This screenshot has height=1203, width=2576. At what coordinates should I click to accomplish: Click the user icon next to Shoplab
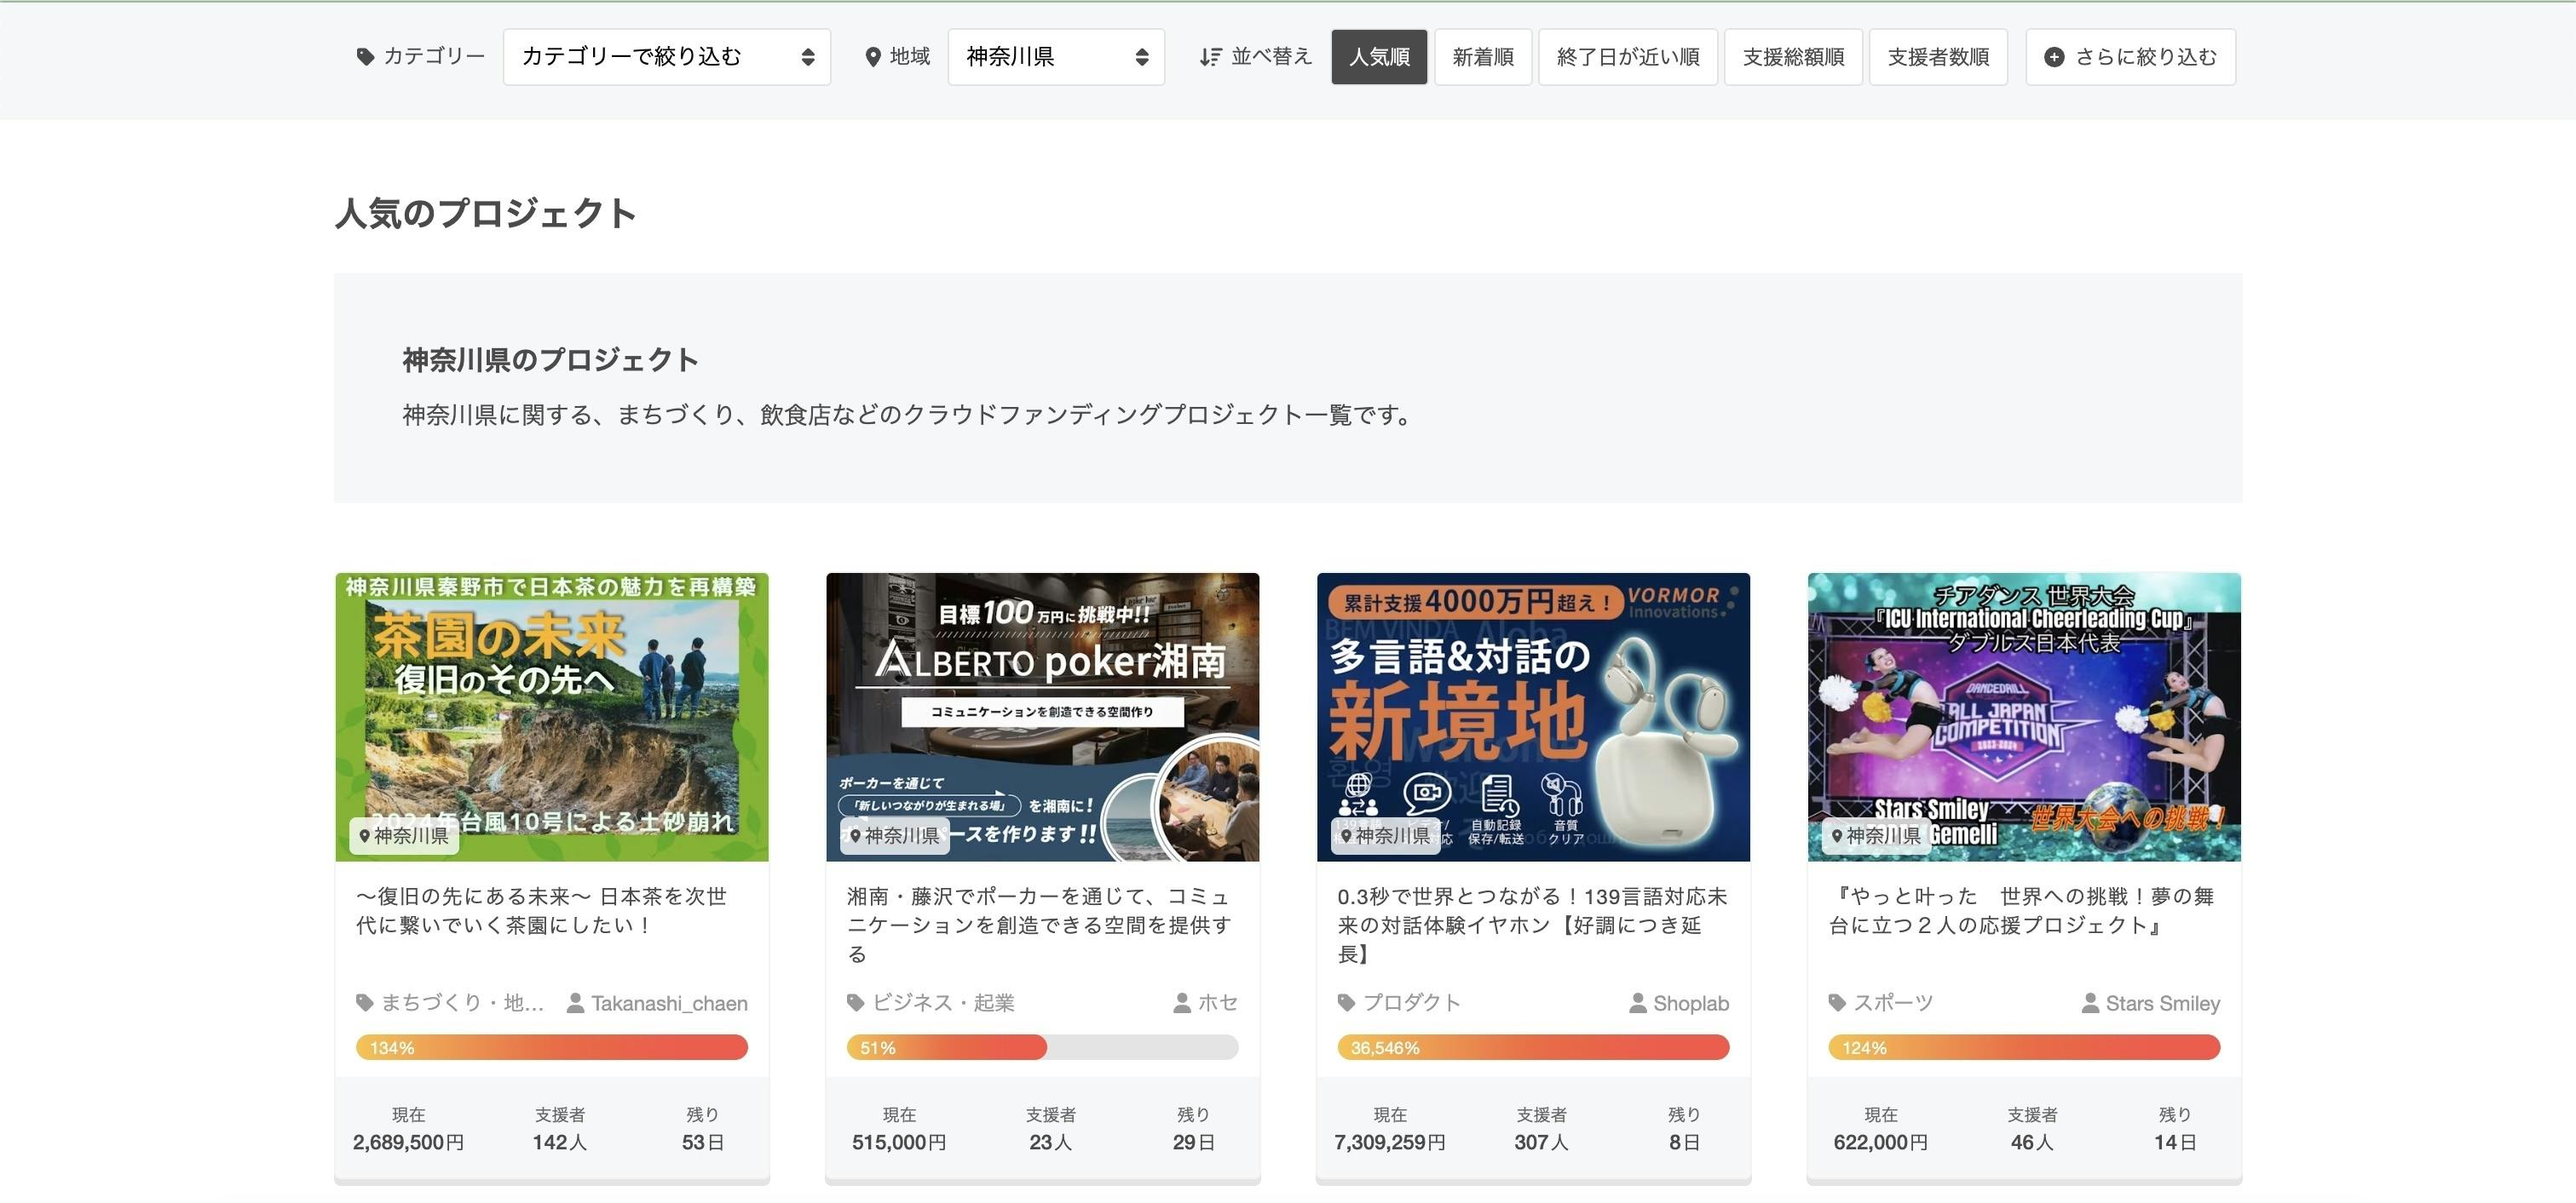click(x=1637, y=1002)
